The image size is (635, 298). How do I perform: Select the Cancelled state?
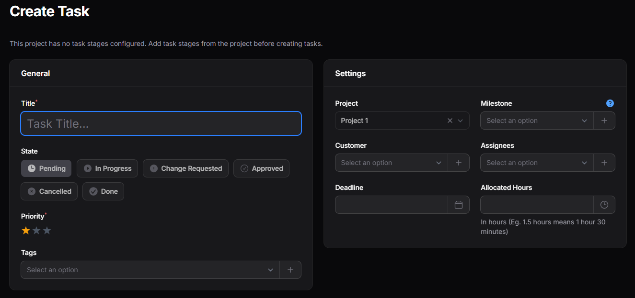[49, 191]
